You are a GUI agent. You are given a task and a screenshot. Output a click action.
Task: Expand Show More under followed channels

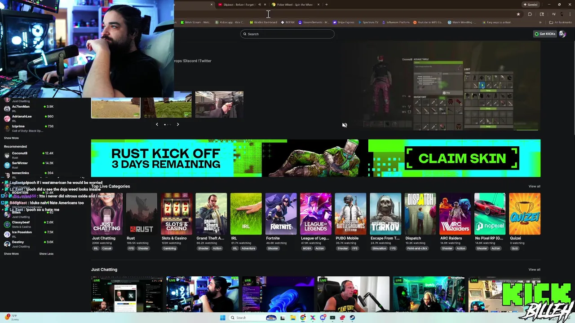tap(11, 138)
